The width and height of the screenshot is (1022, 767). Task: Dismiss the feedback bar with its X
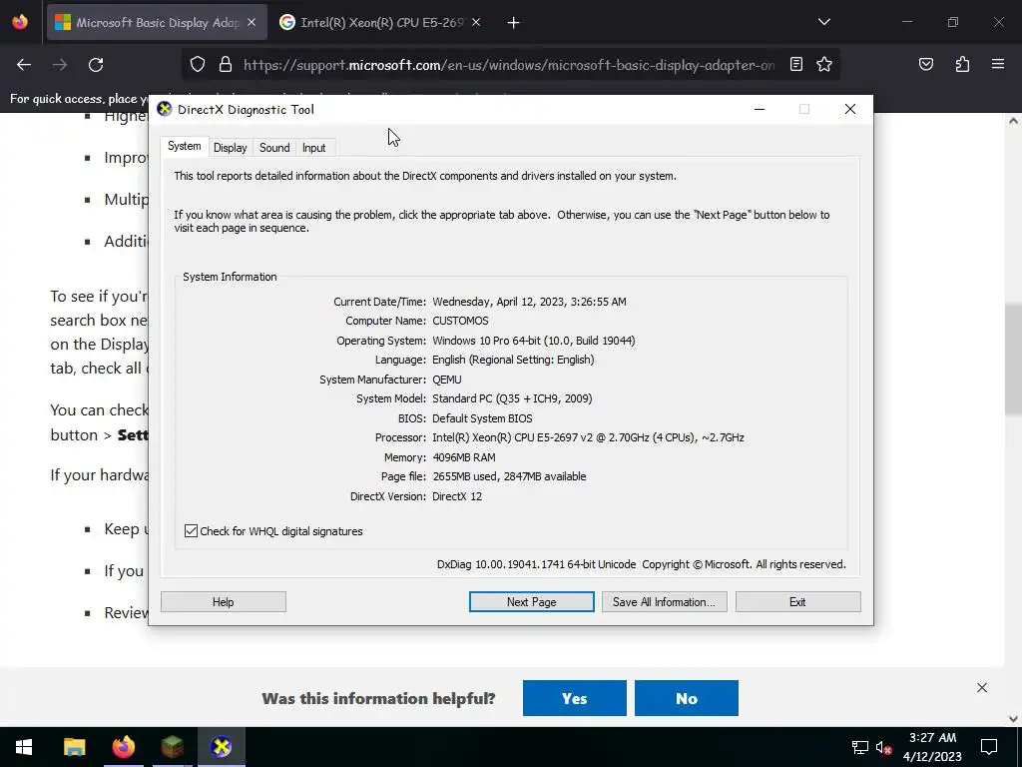(982, 687)
